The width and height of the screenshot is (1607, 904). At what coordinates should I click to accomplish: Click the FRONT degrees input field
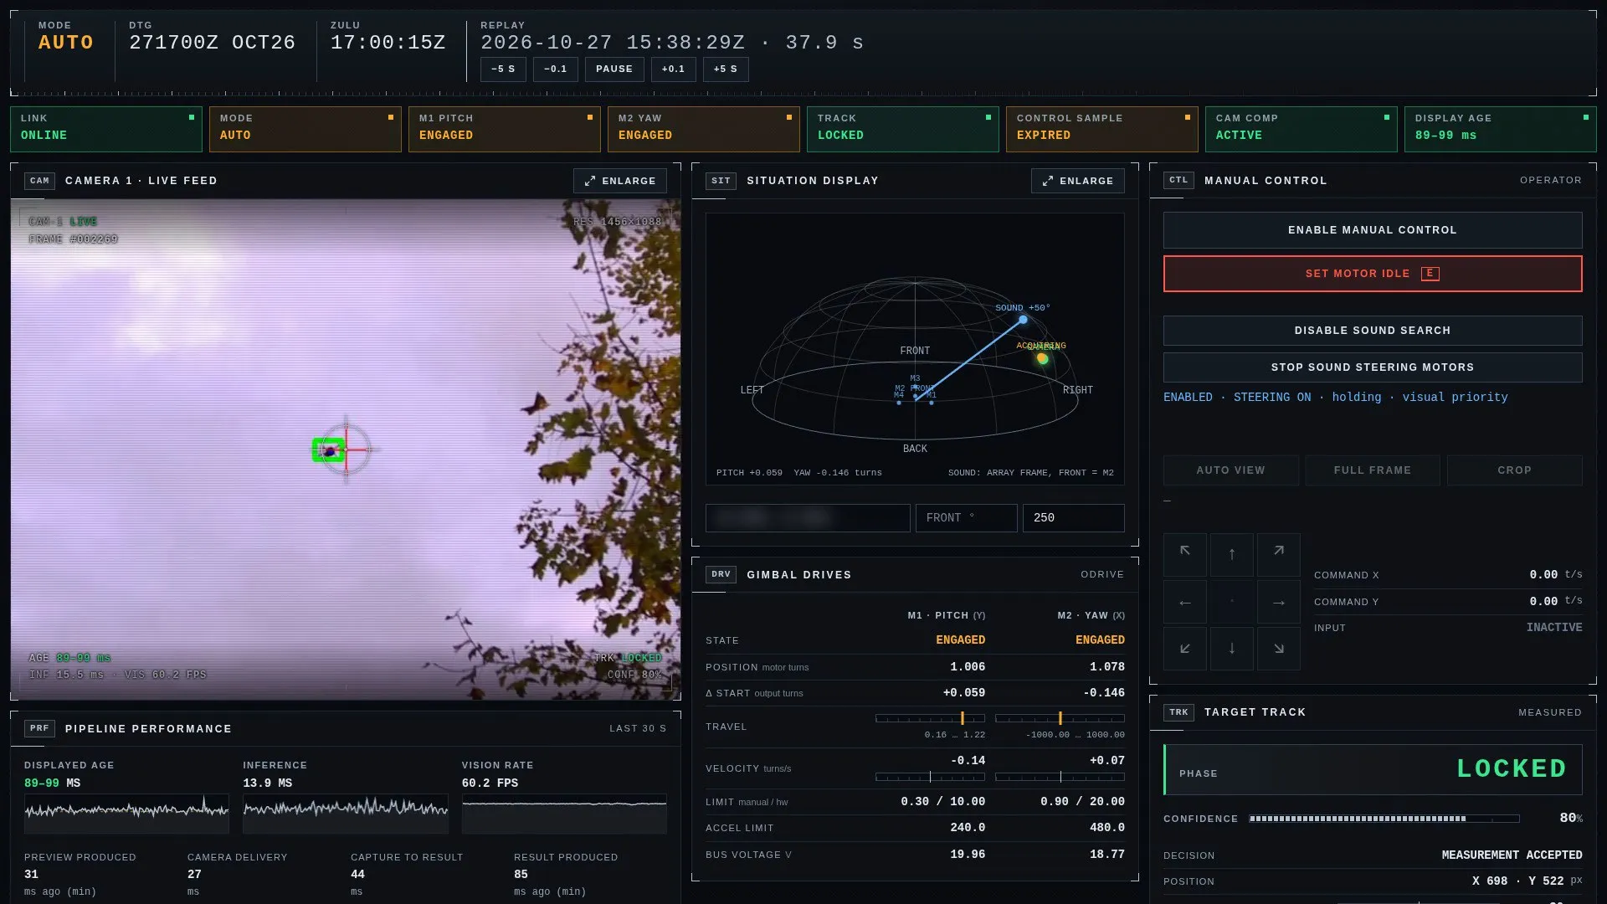[967, 518]
